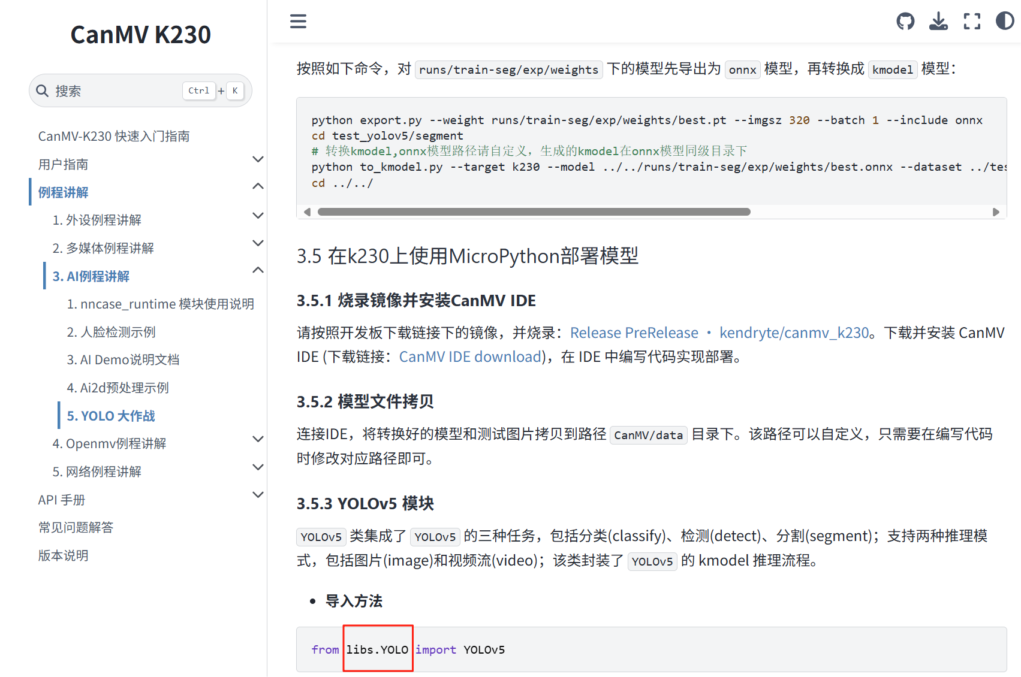Click the magnifier search icon
The width and height of the screenshot is (1021, 677).
pos(43,91)
